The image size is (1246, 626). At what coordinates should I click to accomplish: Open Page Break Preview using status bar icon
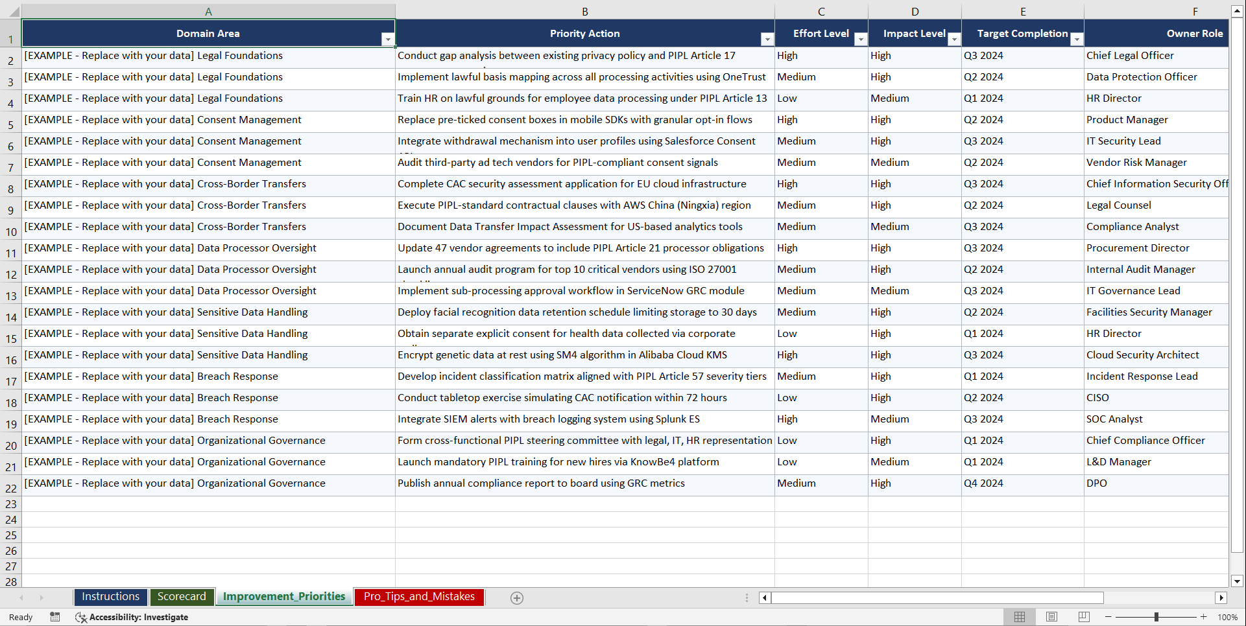(x=1084, y=617)
